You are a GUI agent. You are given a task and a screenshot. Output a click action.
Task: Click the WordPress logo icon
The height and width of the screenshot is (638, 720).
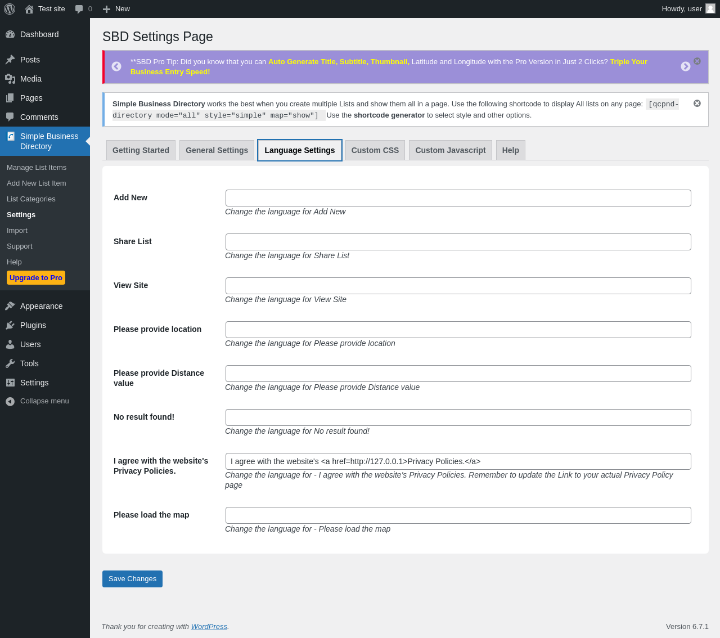(x=10, y=9)
